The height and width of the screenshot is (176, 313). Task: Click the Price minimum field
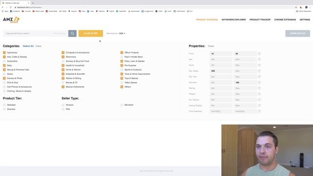pos(221,54)
